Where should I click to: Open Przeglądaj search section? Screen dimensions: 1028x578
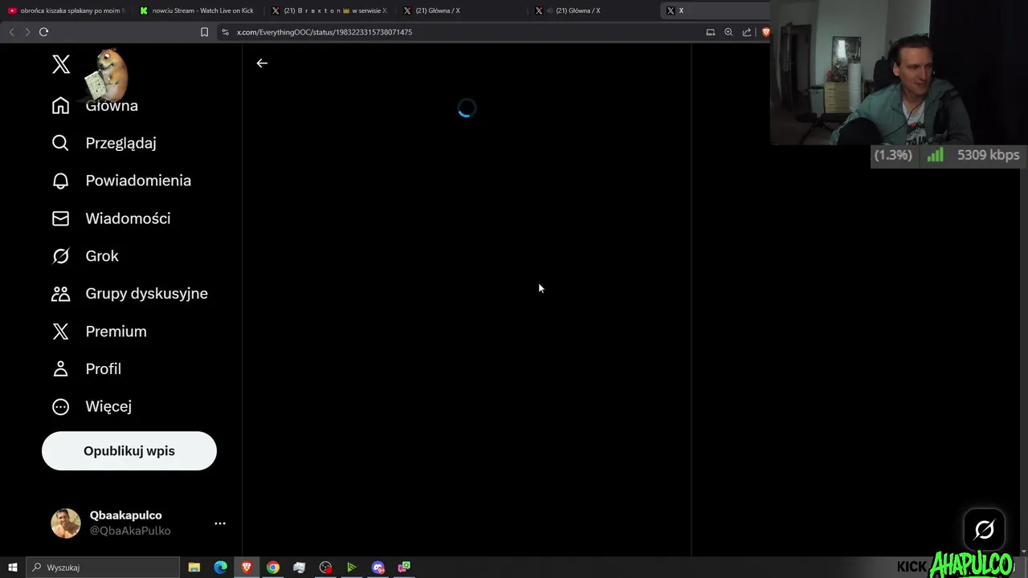pyautogui.click(x=104, y=143)
